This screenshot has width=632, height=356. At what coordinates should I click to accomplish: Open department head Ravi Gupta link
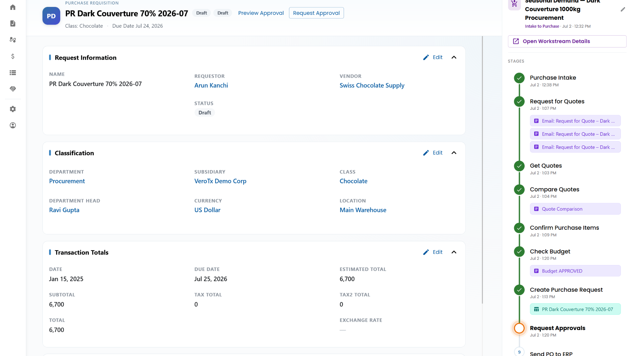[64, 210]
